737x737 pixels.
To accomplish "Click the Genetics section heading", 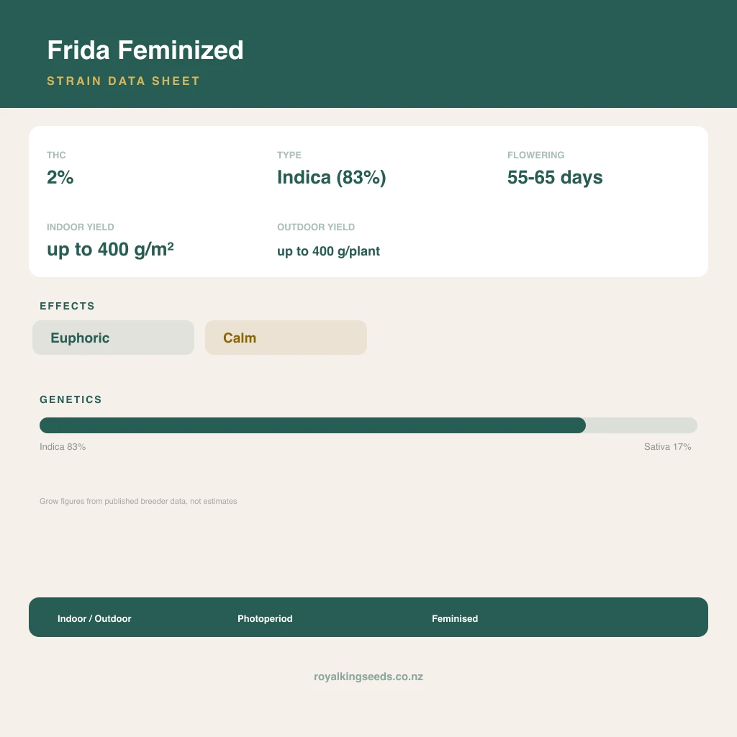I will 71,399.
